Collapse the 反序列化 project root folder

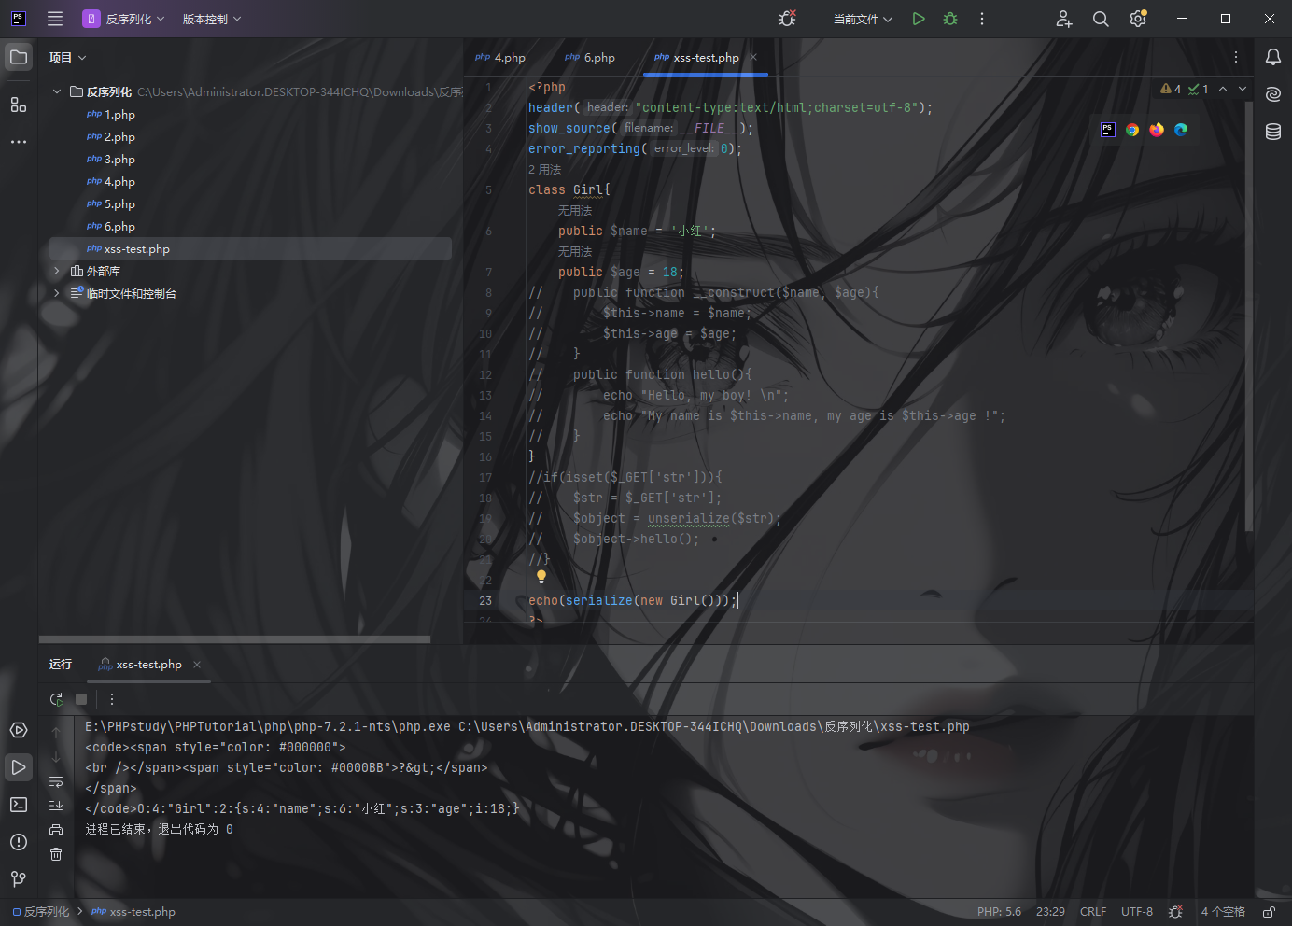57,91
